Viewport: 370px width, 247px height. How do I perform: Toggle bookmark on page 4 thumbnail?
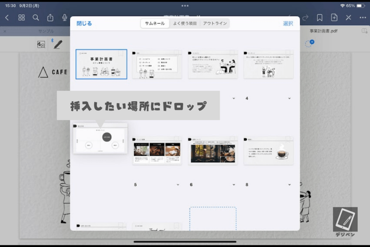coord(288,53)
